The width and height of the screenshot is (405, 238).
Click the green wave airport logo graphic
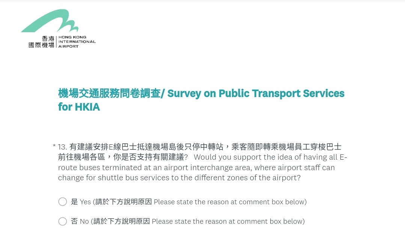[x=50, y=21]
